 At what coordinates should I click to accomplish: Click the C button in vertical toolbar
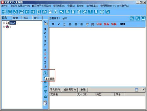click(45, 33)
